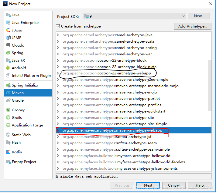Click the Java Enterprise icon
This screenshot has width=216, height=193.
coord(8,23)
